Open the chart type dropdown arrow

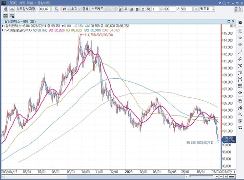(68, 9)
